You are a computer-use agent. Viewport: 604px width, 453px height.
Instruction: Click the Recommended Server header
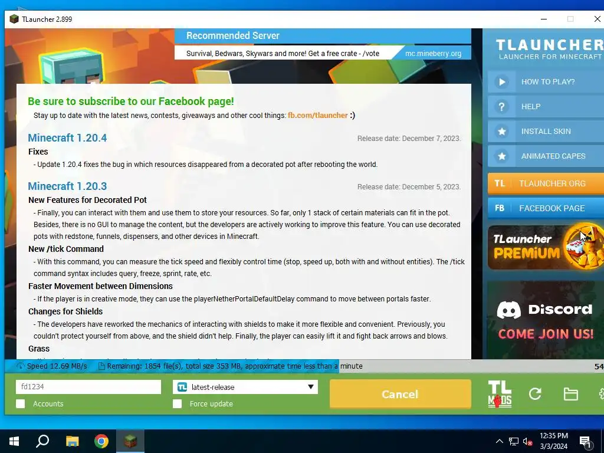pyautogui.click(x=232, y=35)
